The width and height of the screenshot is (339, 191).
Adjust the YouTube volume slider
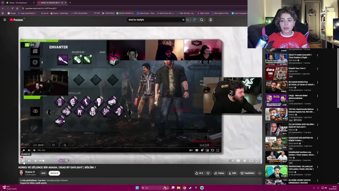pos(42,161)
